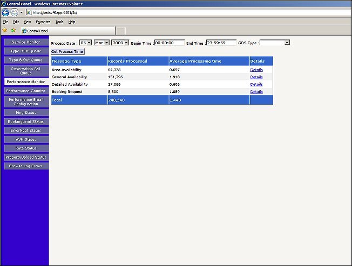Screen dimensions: 352x266
Task: Expand the Process Date day dropdown
Action: [89, 43]
